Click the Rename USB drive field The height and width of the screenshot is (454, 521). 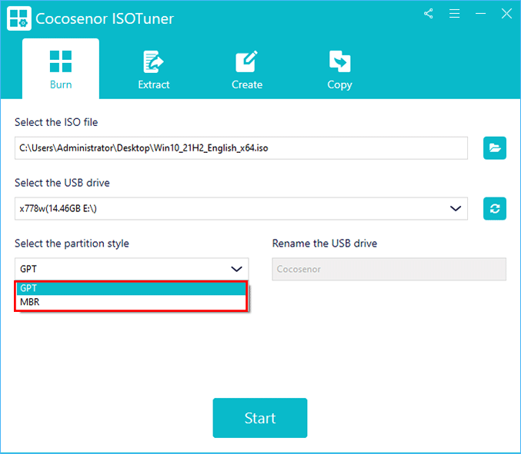pyautogui.click(x=389, y=269)
